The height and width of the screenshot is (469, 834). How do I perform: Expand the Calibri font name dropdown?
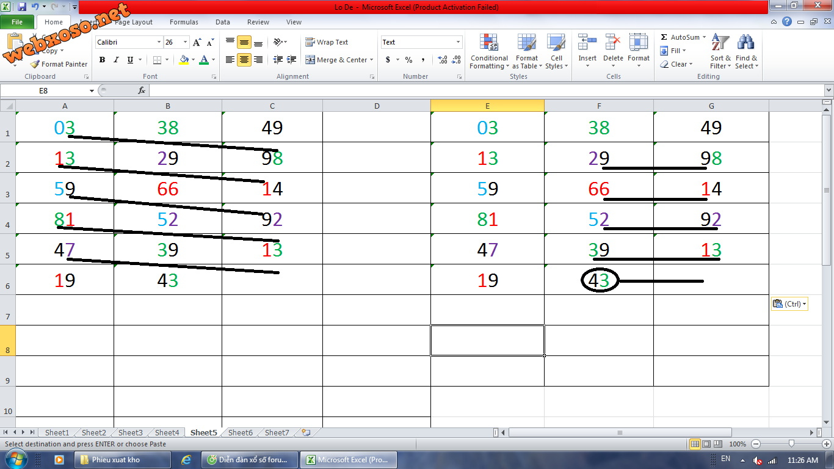(159, 43)
